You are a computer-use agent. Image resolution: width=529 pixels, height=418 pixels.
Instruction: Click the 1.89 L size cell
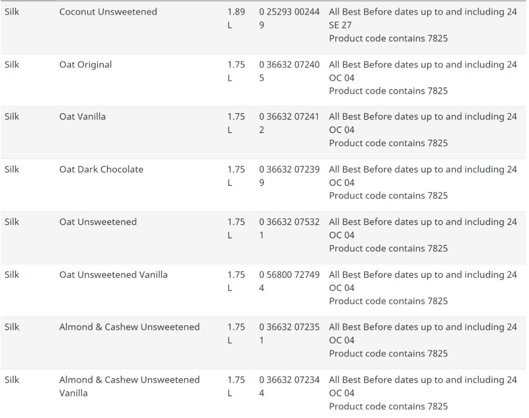[236, 18]
